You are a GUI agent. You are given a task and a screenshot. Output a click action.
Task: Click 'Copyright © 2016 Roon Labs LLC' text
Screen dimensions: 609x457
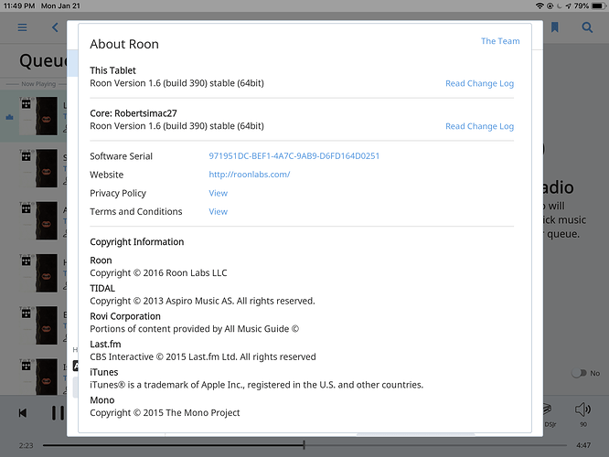tap(158, 273)
